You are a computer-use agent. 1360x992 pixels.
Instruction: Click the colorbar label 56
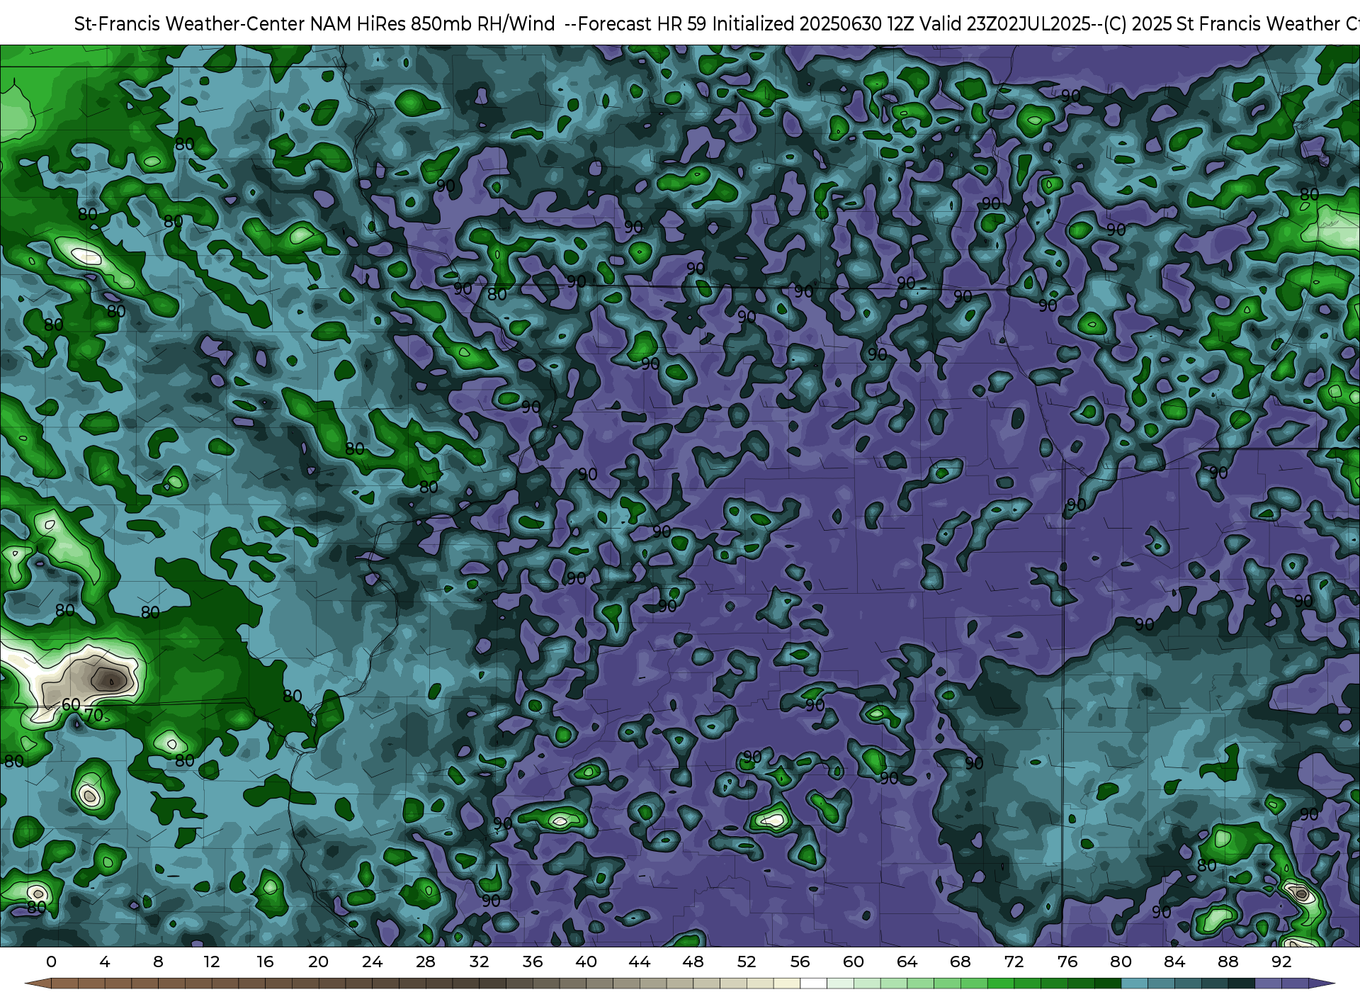800,962
